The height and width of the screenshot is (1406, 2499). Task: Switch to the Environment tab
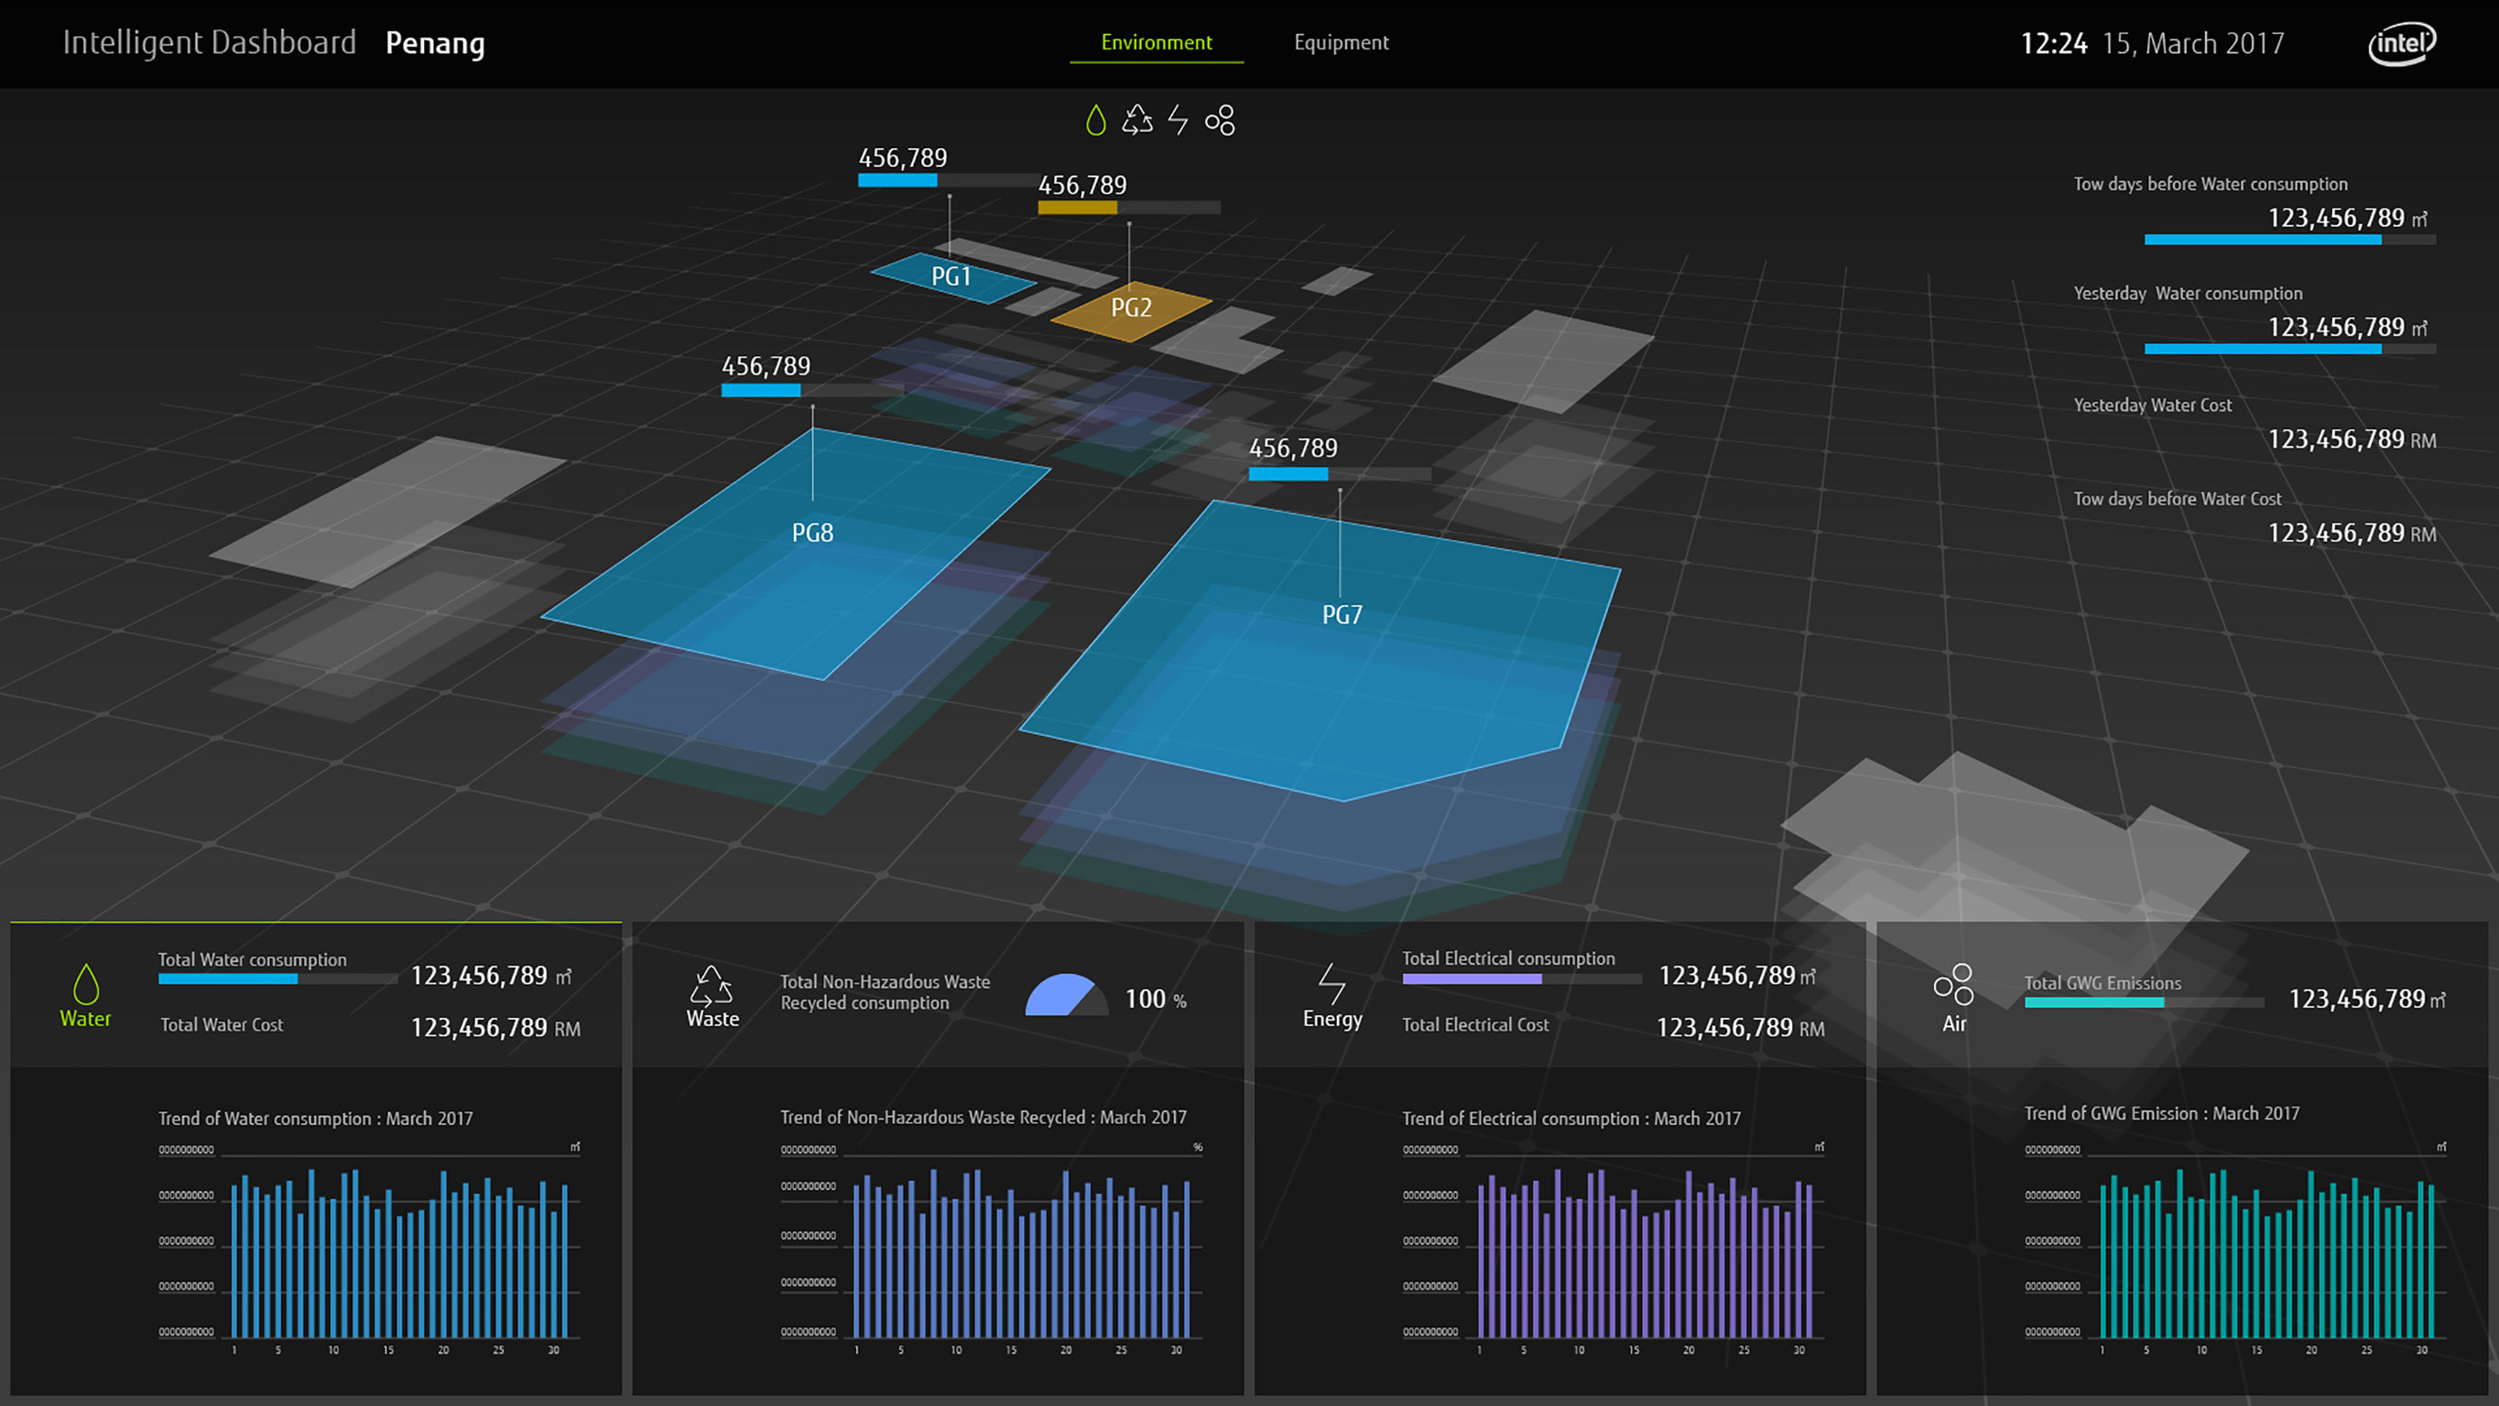pos(1157,43)
